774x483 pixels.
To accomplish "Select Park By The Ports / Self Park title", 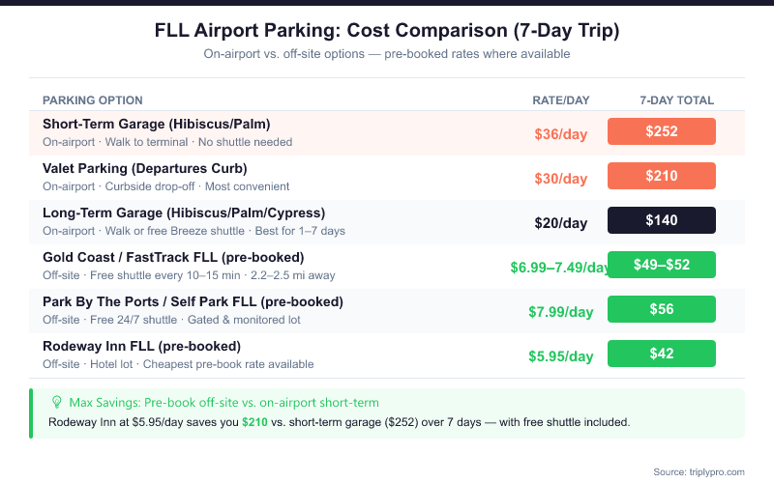I will [193, 301].
